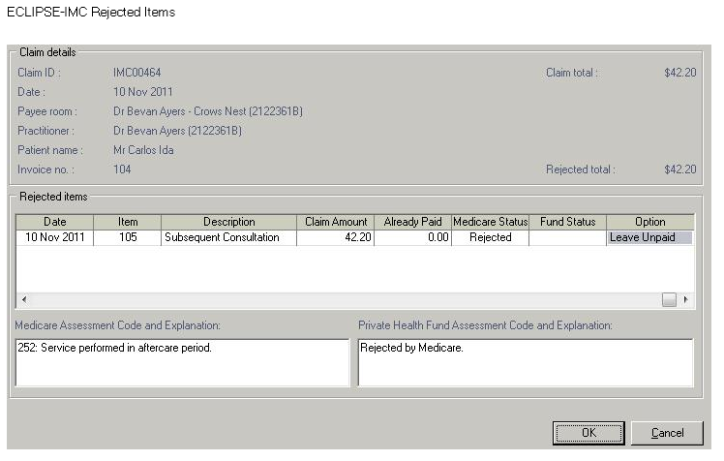Click the Date column header
Image resolution: width=724 pixels, height=461 pixels.
(55, 222)
